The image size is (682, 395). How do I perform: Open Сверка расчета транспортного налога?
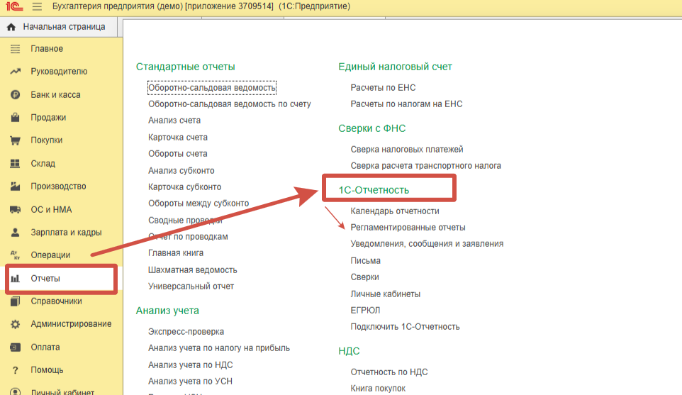(426, 166)
